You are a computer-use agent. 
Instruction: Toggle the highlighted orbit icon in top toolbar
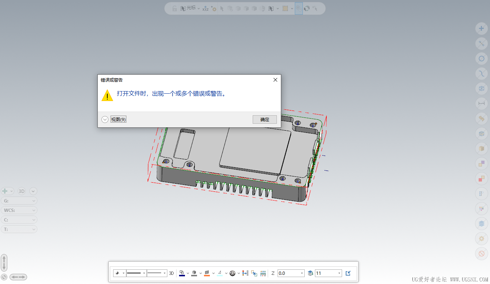(x=298, y=8)
